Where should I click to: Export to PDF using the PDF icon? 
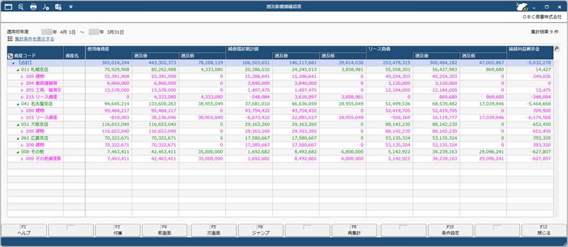pyautogui.click(x=46, y=6)
